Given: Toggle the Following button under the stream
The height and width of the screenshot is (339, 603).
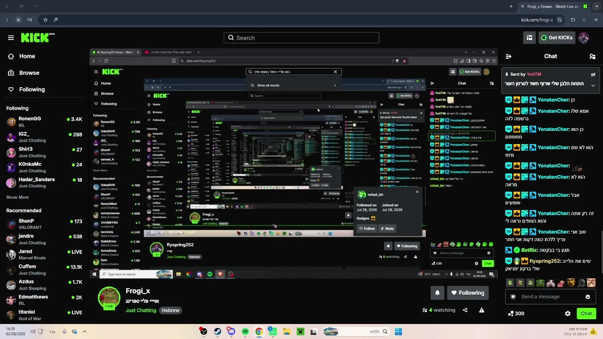Looking at the screenshot, I should pyautogui.click(x=467, y=293).
